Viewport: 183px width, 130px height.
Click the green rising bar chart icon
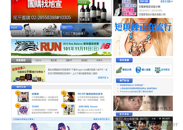point(119,70)
